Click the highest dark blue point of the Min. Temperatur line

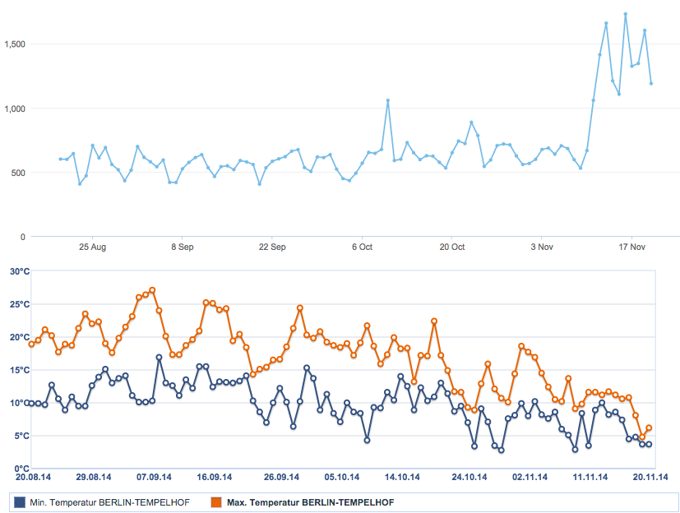click(x=159, y=358)
